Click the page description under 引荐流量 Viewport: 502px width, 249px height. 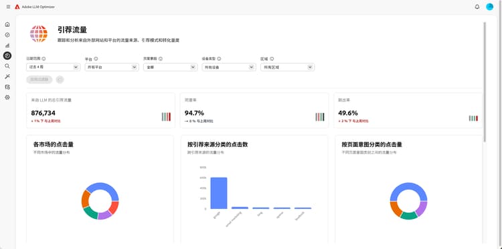(118, 41)
